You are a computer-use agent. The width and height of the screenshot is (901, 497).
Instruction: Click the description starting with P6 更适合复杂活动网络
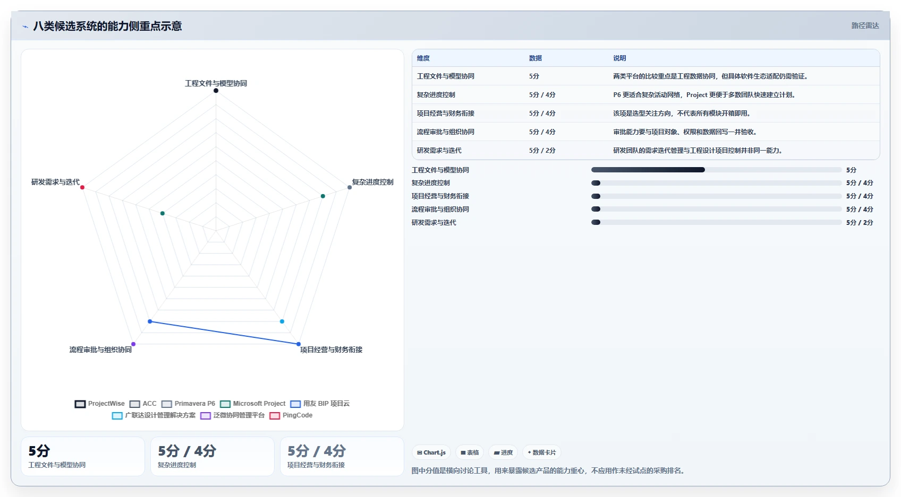pyautogui.click(x=704, y=95)
